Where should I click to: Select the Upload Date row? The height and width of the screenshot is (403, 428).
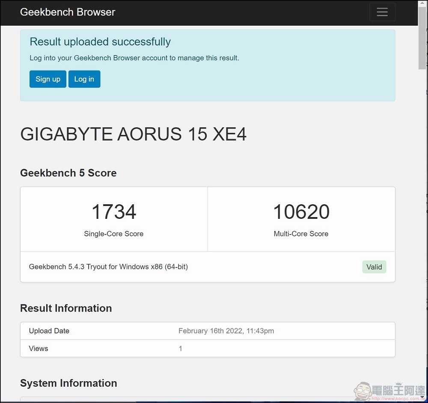207,331
